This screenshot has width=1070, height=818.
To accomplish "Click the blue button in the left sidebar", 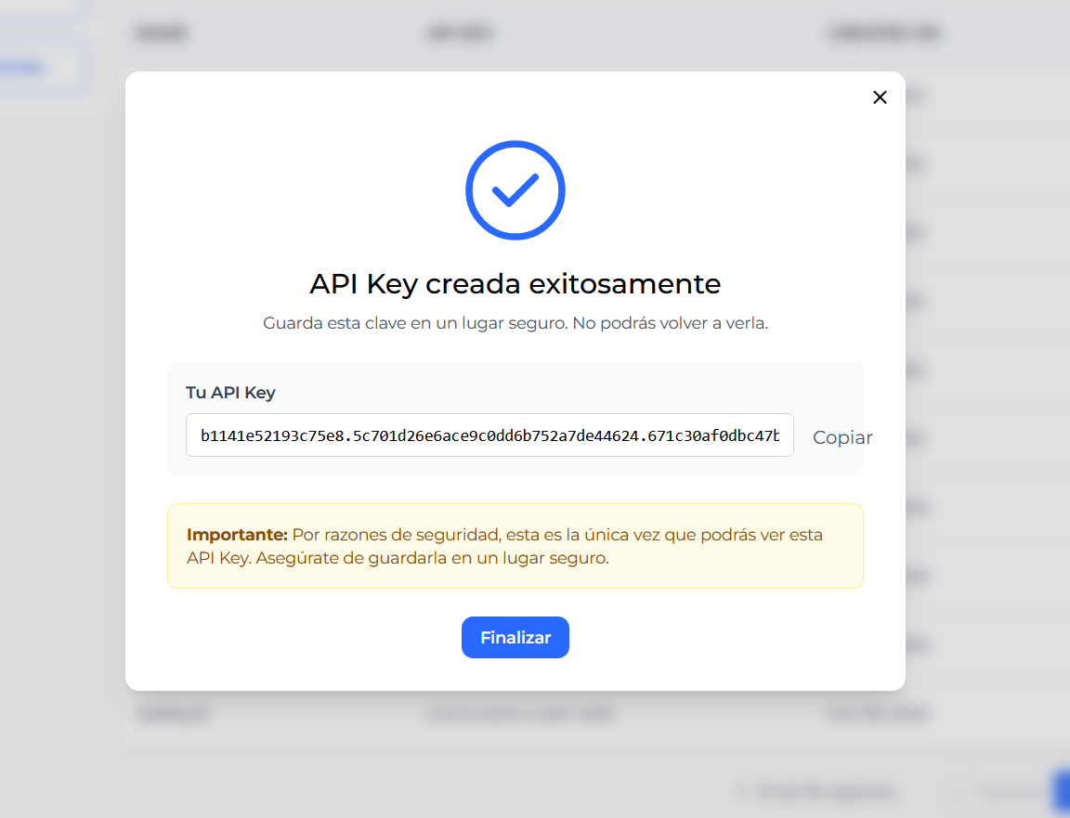I will point(22,66).
